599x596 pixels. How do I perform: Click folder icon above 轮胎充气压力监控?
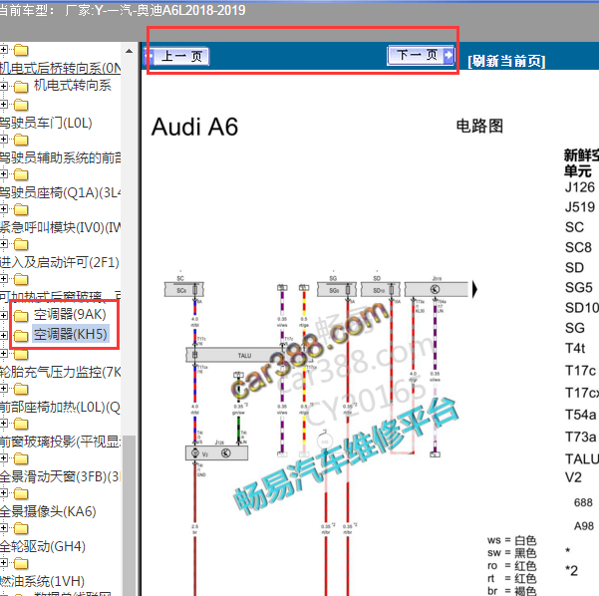(x=21, y=354)
